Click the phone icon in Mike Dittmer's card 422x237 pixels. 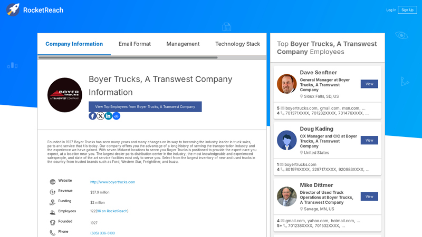[x=285, y=226]
